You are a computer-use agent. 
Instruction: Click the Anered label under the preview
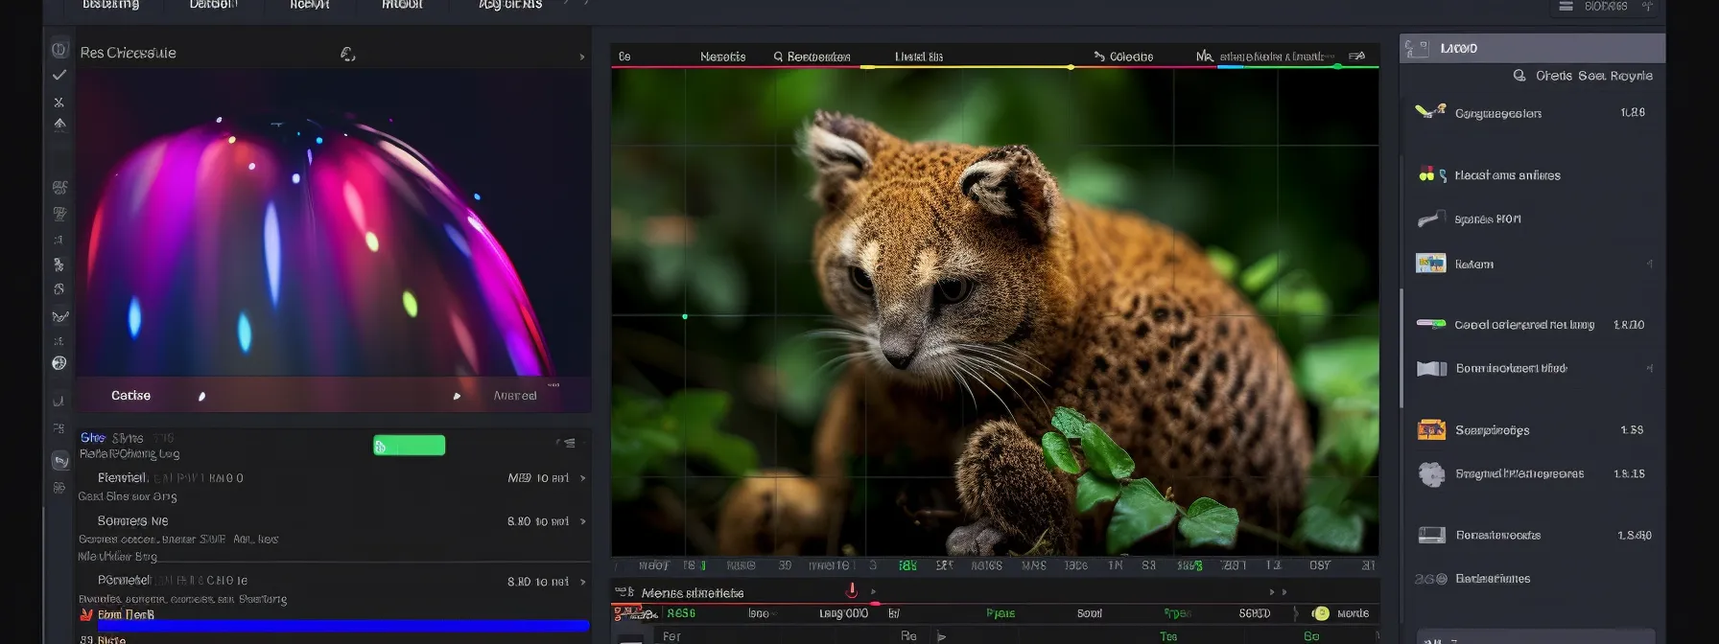[x=515, y=396]
